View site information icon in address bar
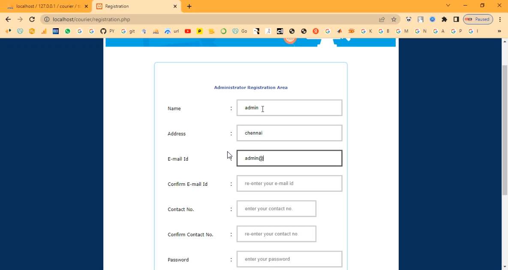Image resolution: width=508 pixels, height=270 pixels. [47, 19]
